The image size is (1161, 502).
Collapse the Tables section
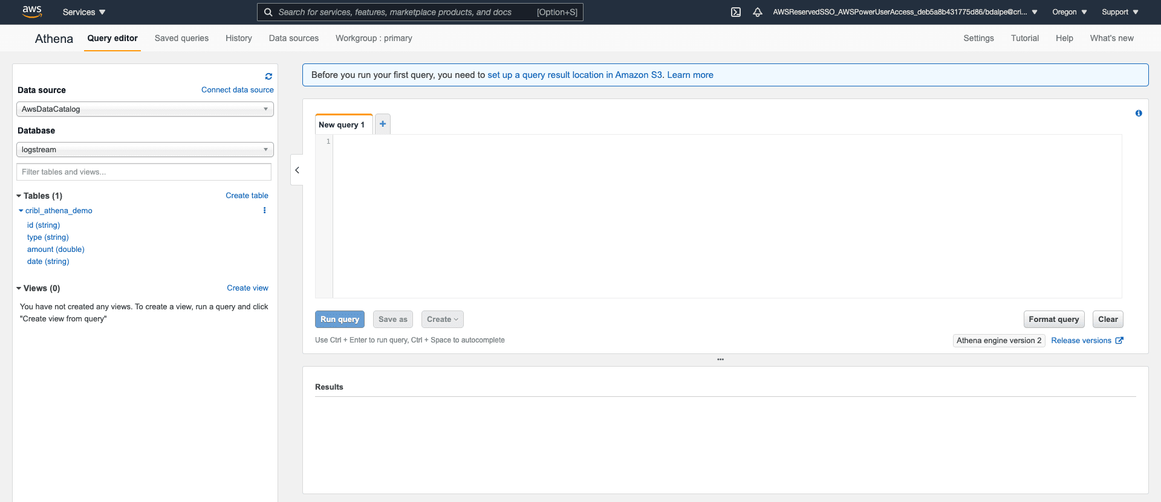pyautogui.click(x=19, y=196)
